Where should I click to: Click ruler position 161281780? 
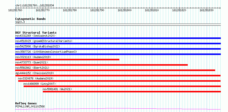(x=70, y=10)
